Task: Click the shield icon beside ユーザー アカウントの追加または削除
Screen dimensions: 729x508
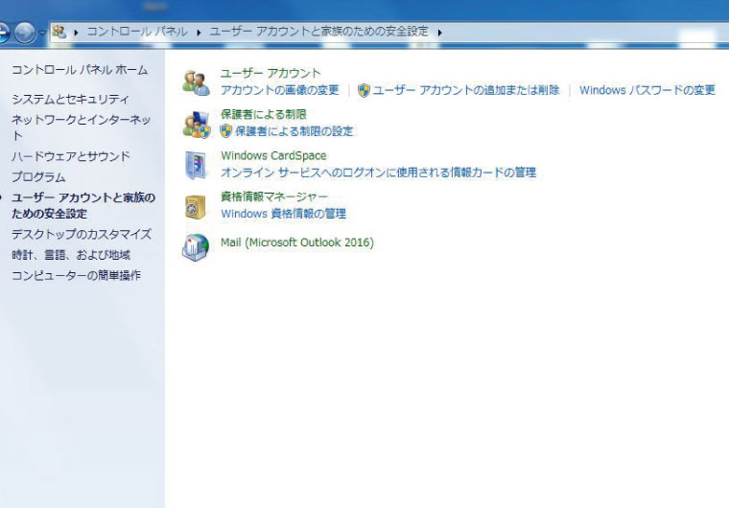Action: (x=364, y=90)
